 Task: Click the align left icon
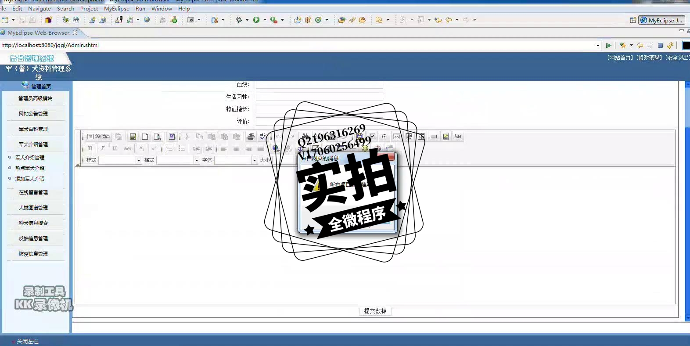click(x=224, y=148)
